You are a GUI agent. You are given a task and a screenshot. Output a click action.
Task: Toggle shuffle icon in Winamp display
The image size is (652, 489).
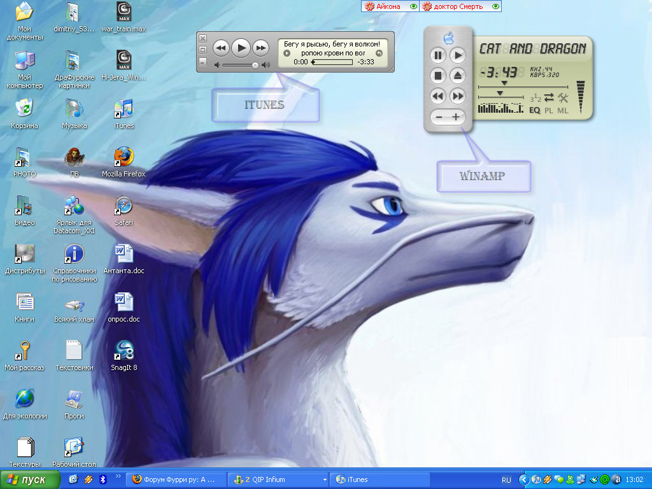(535, 99)
